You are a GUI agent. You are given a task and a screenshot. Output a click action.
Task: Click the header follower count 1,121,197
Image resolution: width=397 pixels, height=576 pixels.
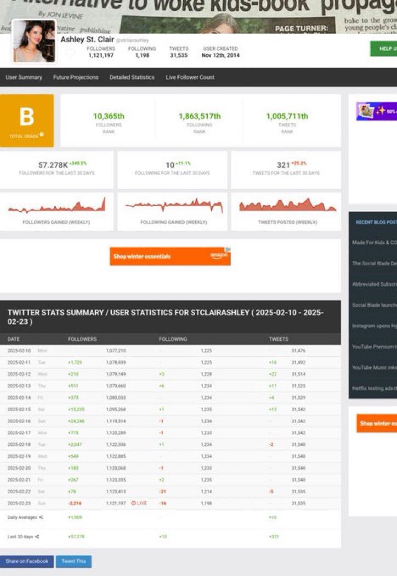[101, 55]
